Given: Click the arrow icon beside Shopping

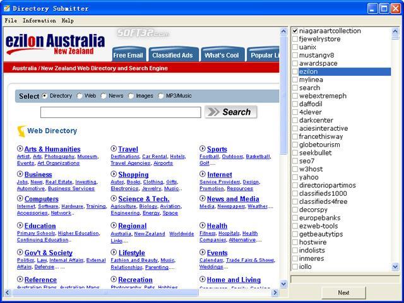Looking at the screenshot, I should coord(114,174).
